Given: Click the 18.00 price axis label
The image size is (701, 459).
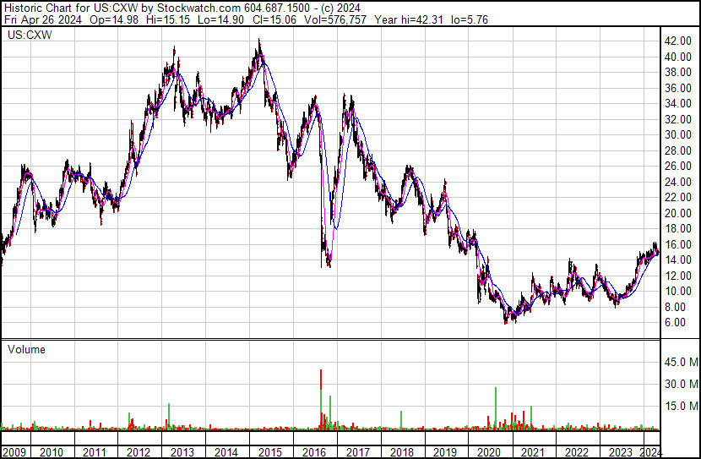Looking at the screenshot, I should [678, 229].
